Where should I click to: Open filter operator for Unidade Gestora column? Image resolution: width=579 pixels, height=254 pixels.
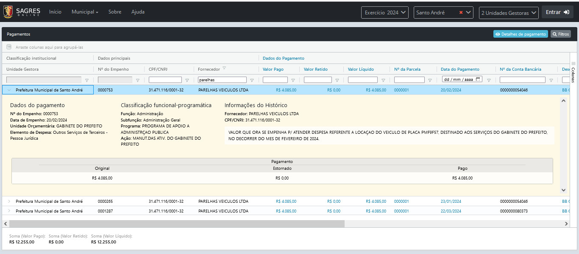coord(87,80)
